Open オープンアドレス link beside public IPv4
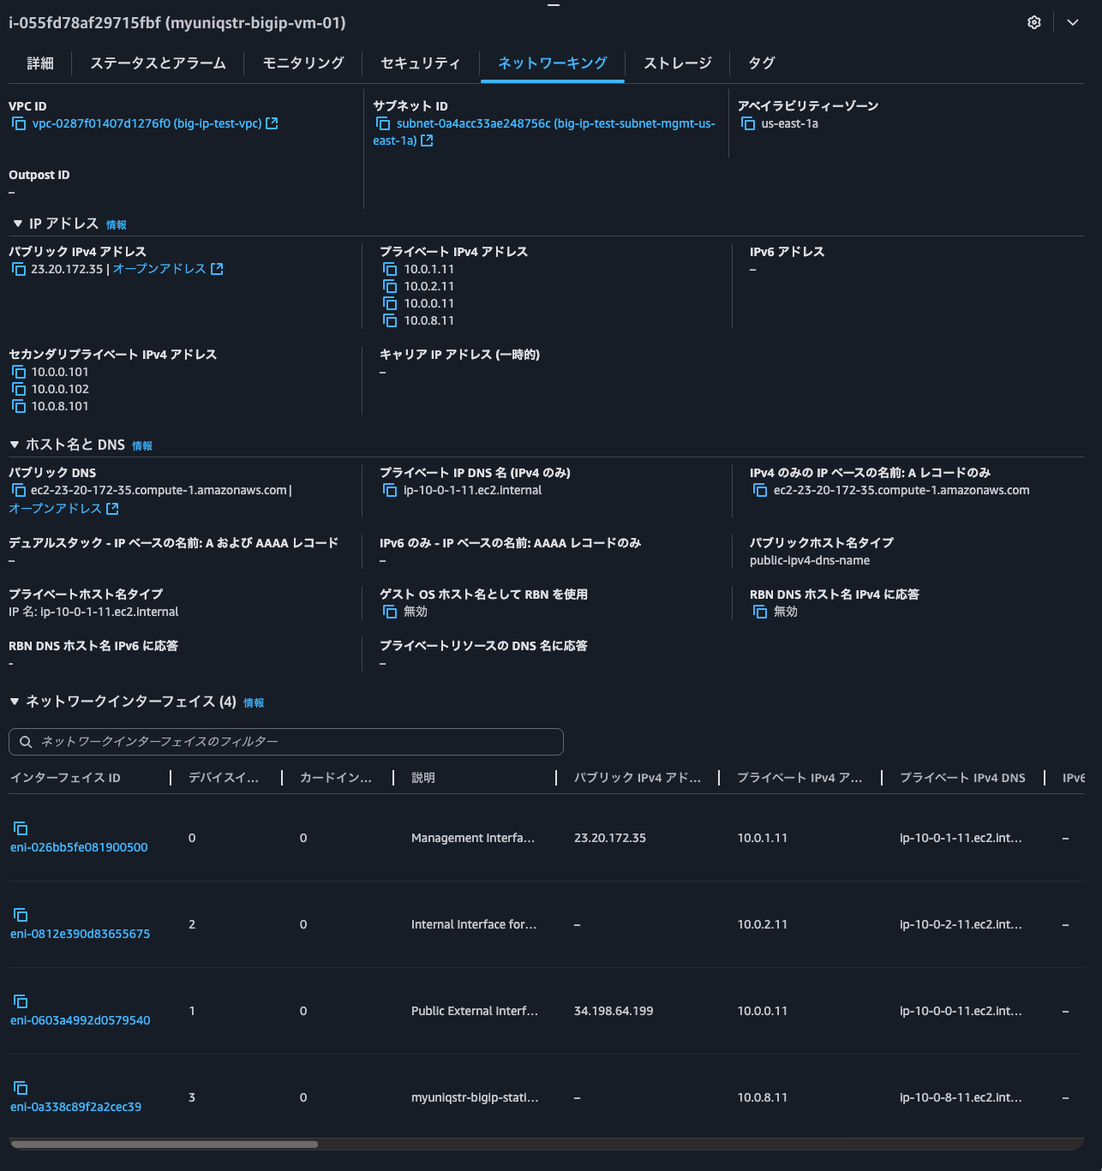The height and width of the screenshot is (1171, 1102). pyautogui.click(x=167, y=269)
